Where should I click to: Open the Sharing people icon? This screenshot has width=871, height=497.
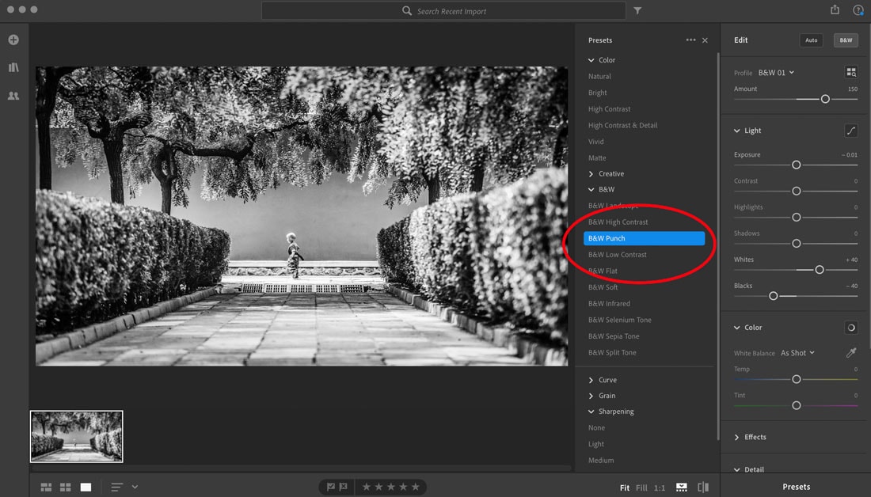tap(14, 96)
